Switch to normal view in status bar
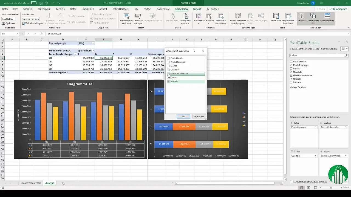351x197 pixels. [302, 188]
